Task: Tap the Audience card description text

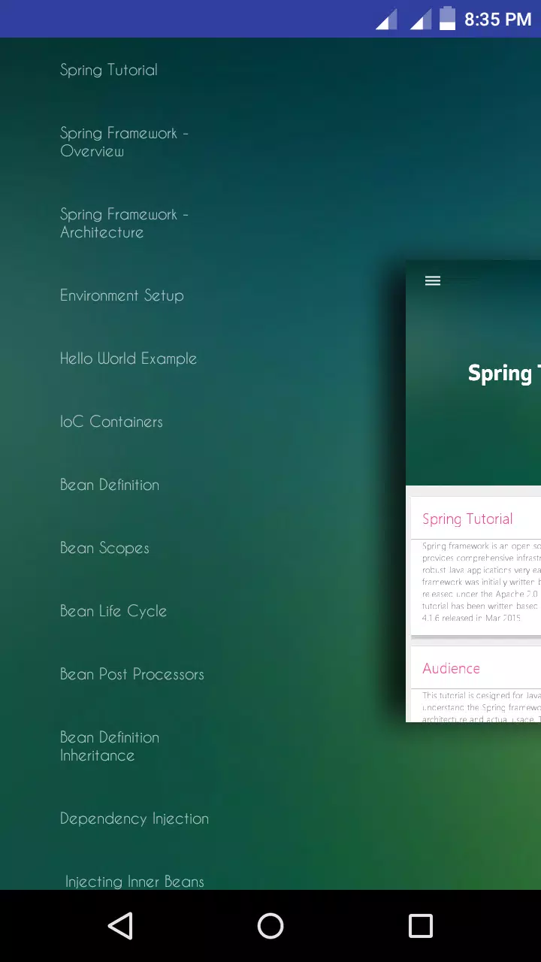Action: 482,707
